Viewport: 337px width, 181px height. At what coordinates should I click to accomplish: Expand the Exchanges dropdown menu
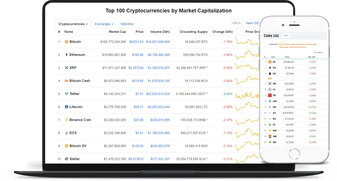click(104, 24)
